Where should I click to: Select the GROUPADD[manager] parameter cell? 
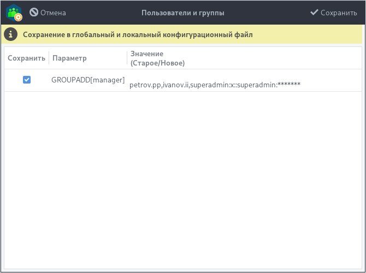click(x=88, y=80)
